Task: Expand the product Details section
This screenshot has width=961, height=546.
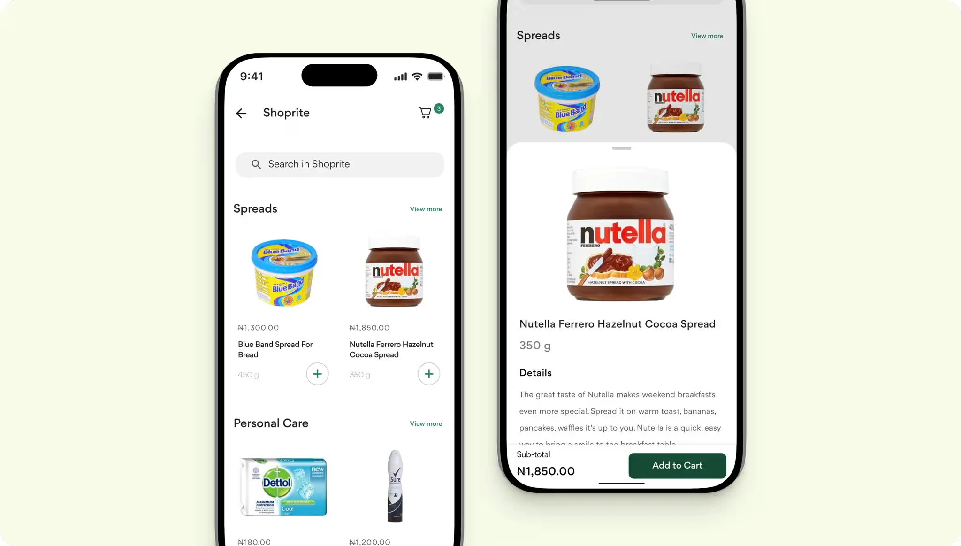Action: (535, 372)
